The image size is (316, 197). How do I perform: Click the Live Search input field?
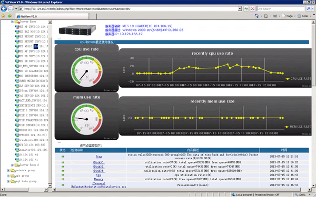pos(281,8)
